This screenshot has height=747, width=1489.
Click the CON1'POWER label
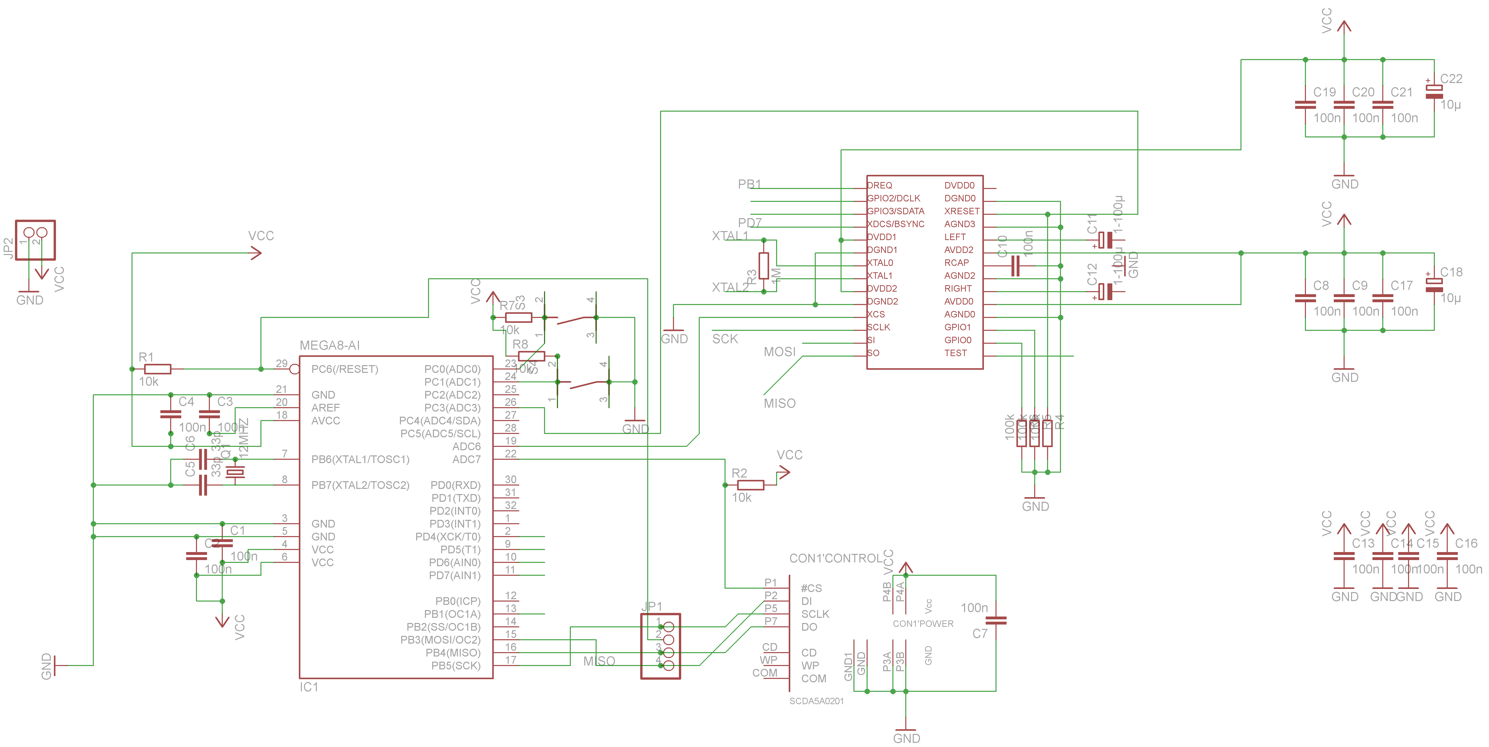point(923,623)
